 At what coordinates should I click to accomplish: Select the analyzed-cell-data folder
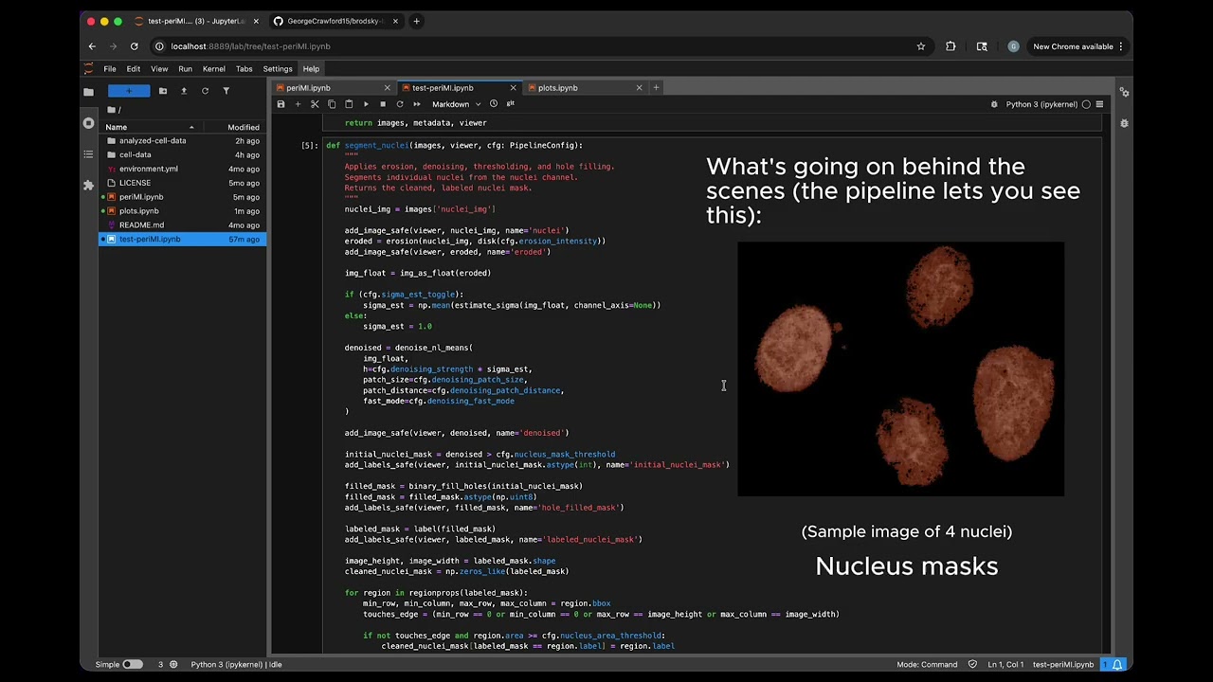[182, 140]
